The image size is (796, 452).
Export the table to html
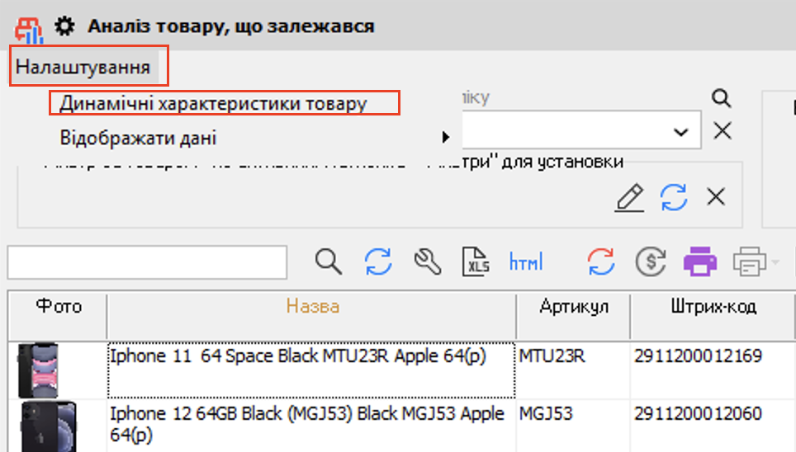(526, 262)
